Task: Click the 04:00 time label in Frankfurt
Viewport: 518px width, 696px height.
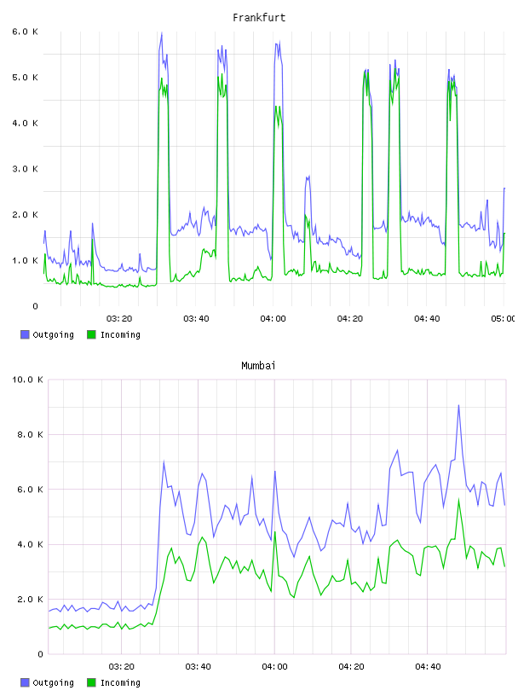Action: [273, 319]
